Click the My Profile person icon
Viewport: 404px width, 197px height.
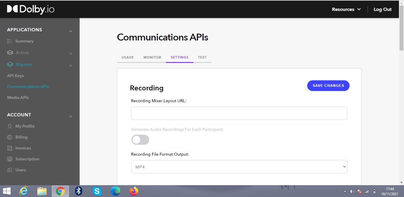point(10,126)
